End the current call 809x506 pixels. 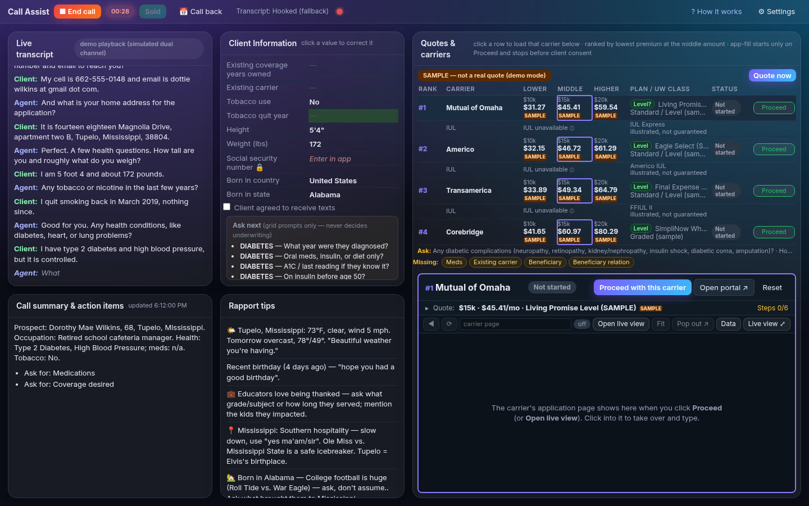coord(78,11)
